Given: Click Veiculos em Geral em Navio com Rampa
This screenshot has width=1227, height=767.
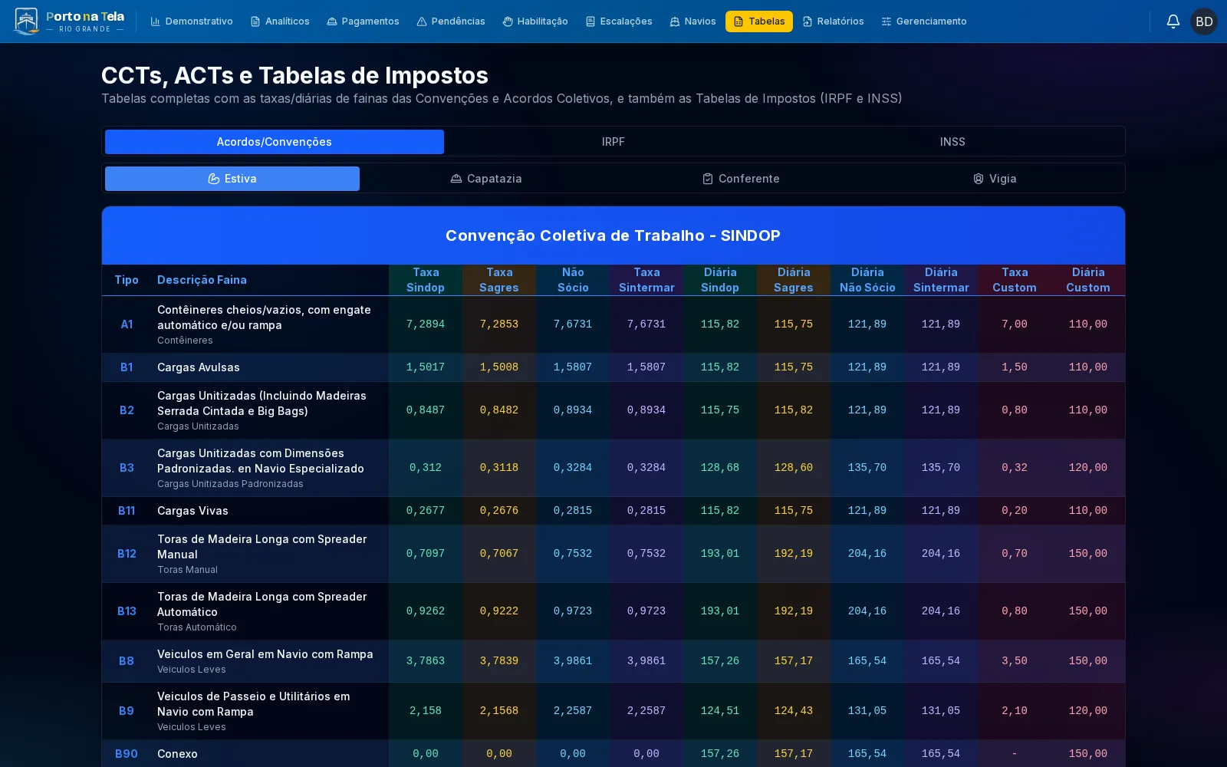Looking at the screenshot, I should click(265, 654).
